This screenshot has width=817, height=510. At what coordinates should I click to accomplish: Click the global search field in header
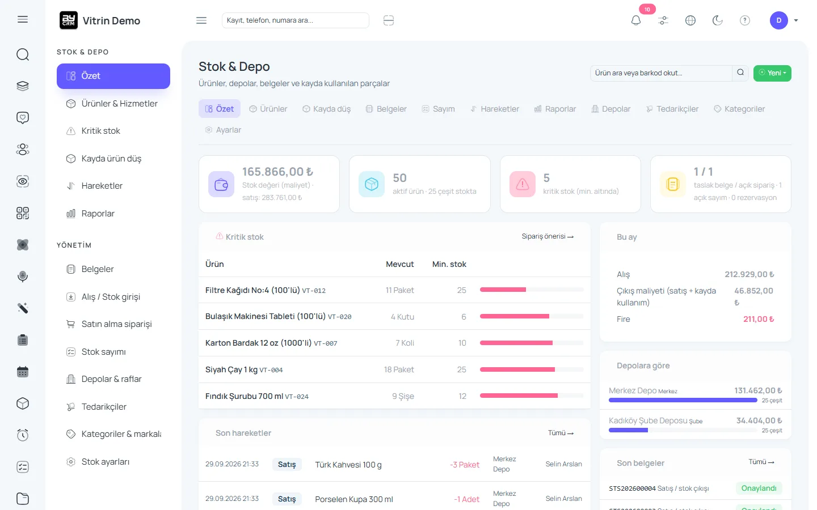coord(296,20)
